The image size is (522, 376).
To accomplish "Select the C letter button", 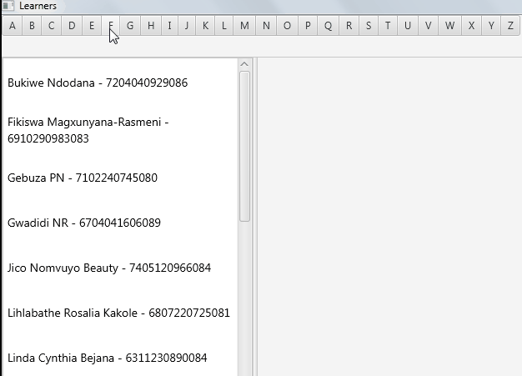I will click(51, 26).
